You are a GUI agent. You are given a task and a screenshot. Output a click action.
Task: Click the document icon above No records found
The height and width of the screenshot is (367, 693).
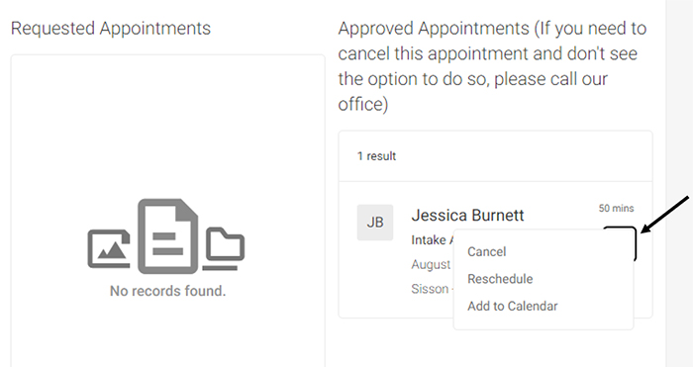pyautogui.click(x=167, y=236)
